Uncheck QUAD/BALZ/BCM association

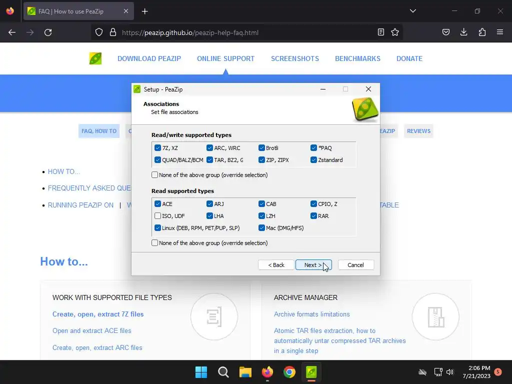(x=157, y=160)
